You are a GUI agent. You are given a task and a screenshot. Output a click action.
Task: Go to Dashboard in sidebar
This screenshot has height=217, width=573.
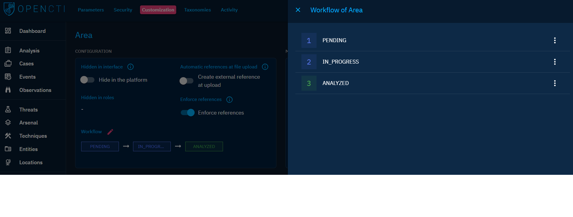coord(33,31)
